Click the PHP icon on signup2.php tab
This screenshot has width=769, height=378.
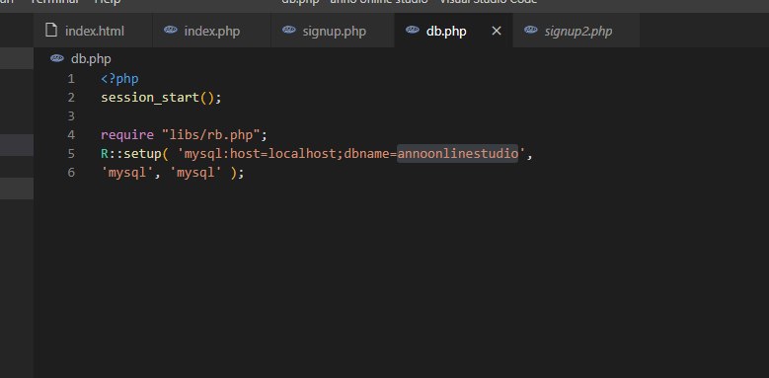click(x=531, y=30)
